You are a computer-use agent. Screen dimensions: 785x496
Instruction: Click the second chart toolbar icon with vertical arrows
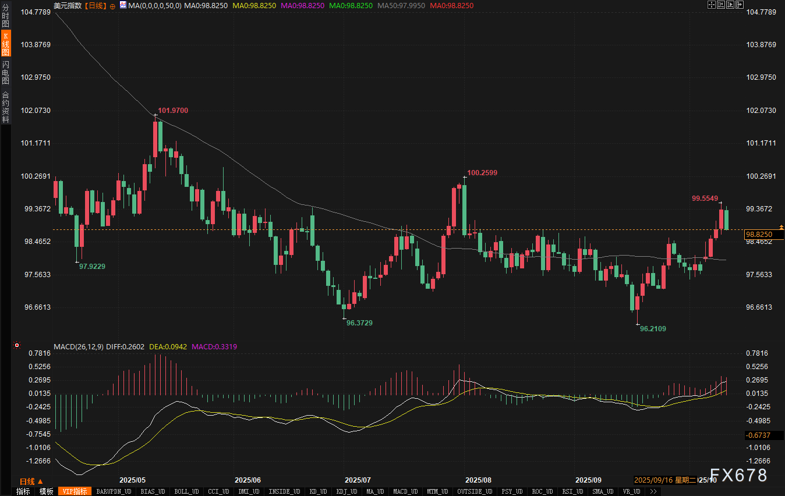pyautogui.click(x=720, y=5)
